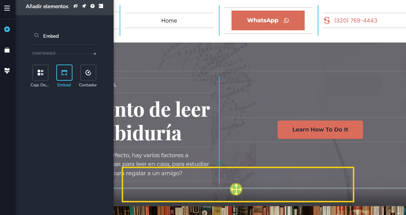Select the Caja De... element icon

click(40, 73)
